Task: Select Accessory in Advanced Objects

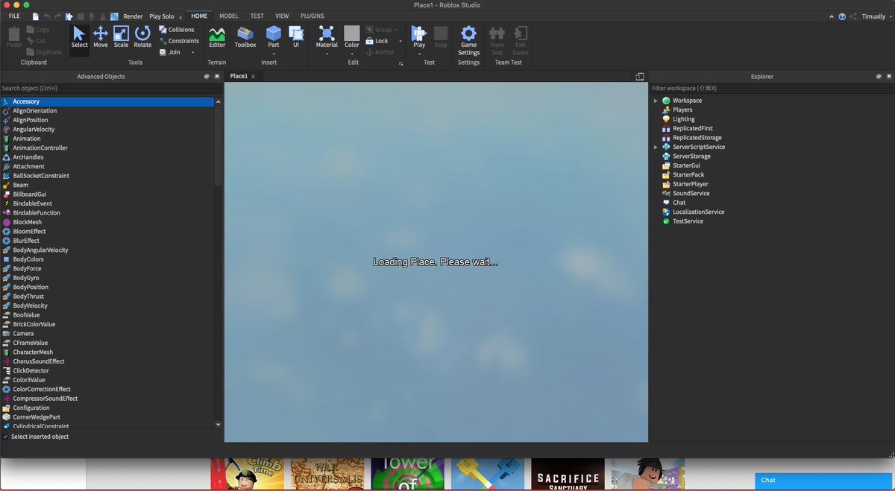Action: (107, 101)
